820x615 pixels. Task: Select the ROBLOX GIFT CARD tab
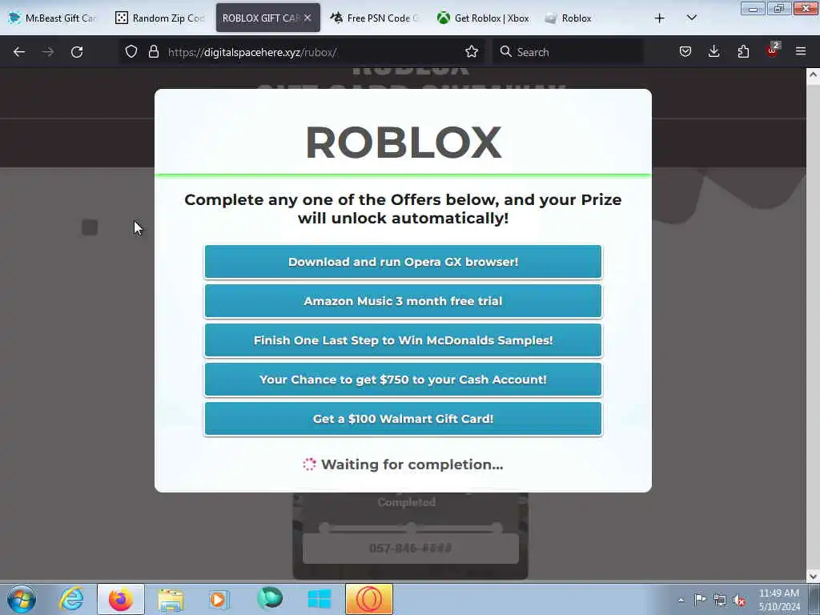click(260, 18)
